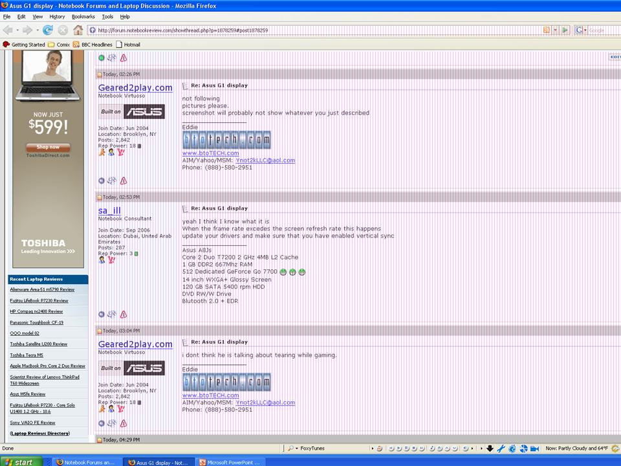Image resolution: width=621 pixels, height=466 pixels.
Task: Click the Stop loading button
Action: point(63,30)
